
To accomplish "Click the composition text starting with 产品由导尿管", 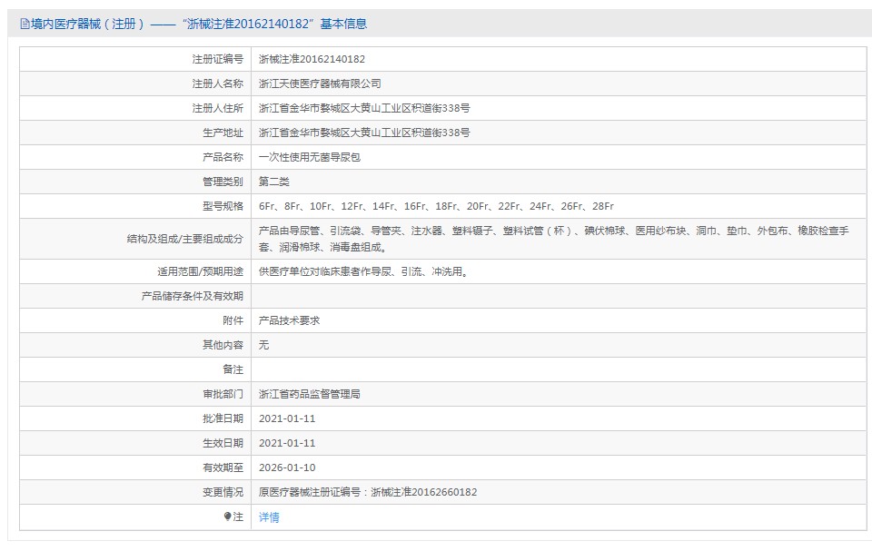I will click(554, 239).
